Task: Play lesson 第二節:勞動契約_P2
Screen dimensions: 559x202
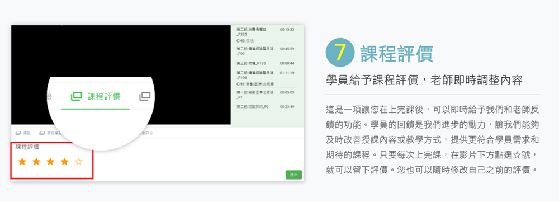Action: click(x=253, y=106)
